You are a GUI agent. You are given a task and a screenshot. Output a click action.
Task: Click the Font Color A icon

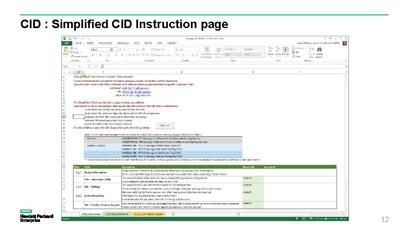coord(122,55)
